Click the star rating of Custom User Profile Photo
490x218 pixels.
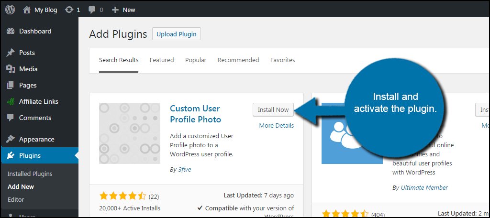pos(122,196)
